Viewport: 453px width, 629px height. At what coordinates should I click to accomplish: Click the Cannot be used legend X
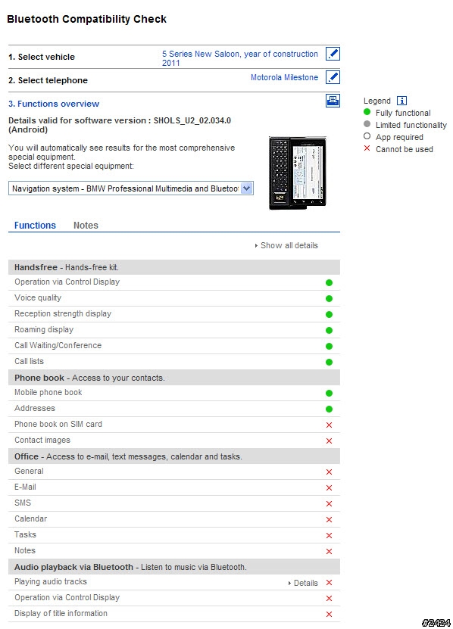click(x=367, y=148)
